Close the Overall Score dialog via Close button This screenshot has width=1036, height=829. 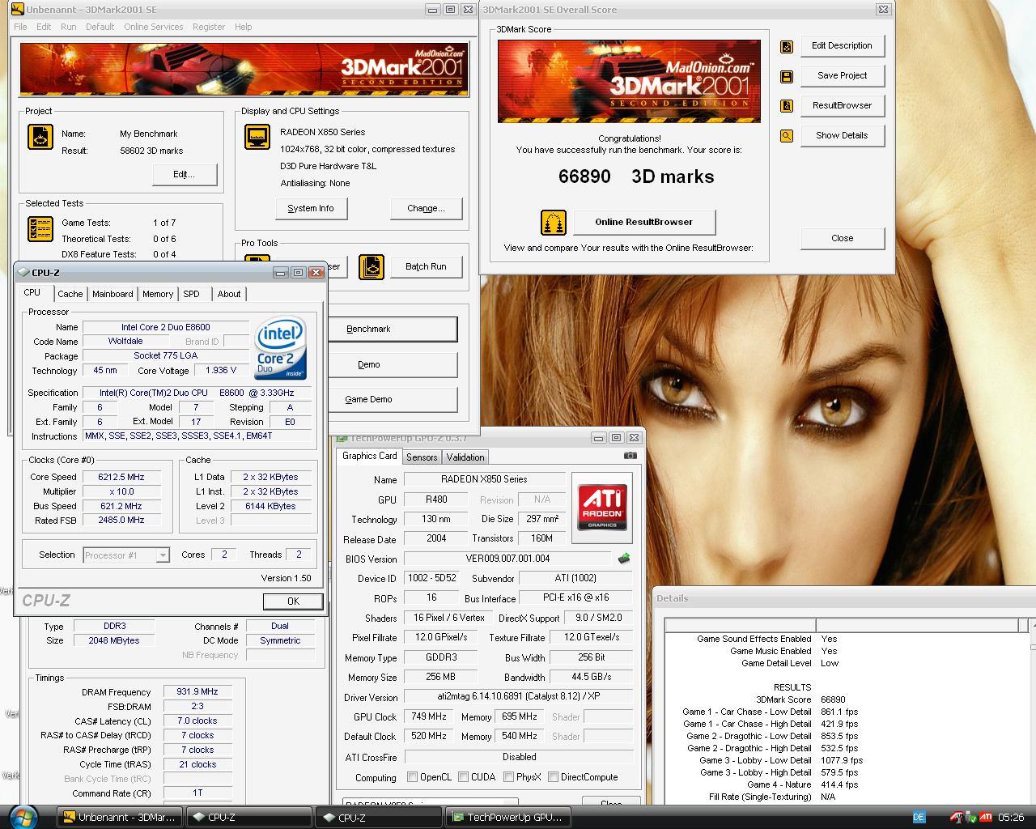tap(842, 238)
